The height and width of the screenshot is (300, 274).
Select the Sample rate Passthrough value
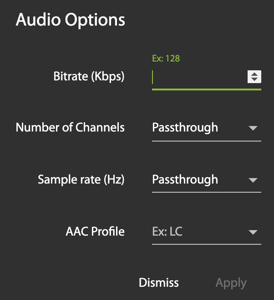click(185, 179)
